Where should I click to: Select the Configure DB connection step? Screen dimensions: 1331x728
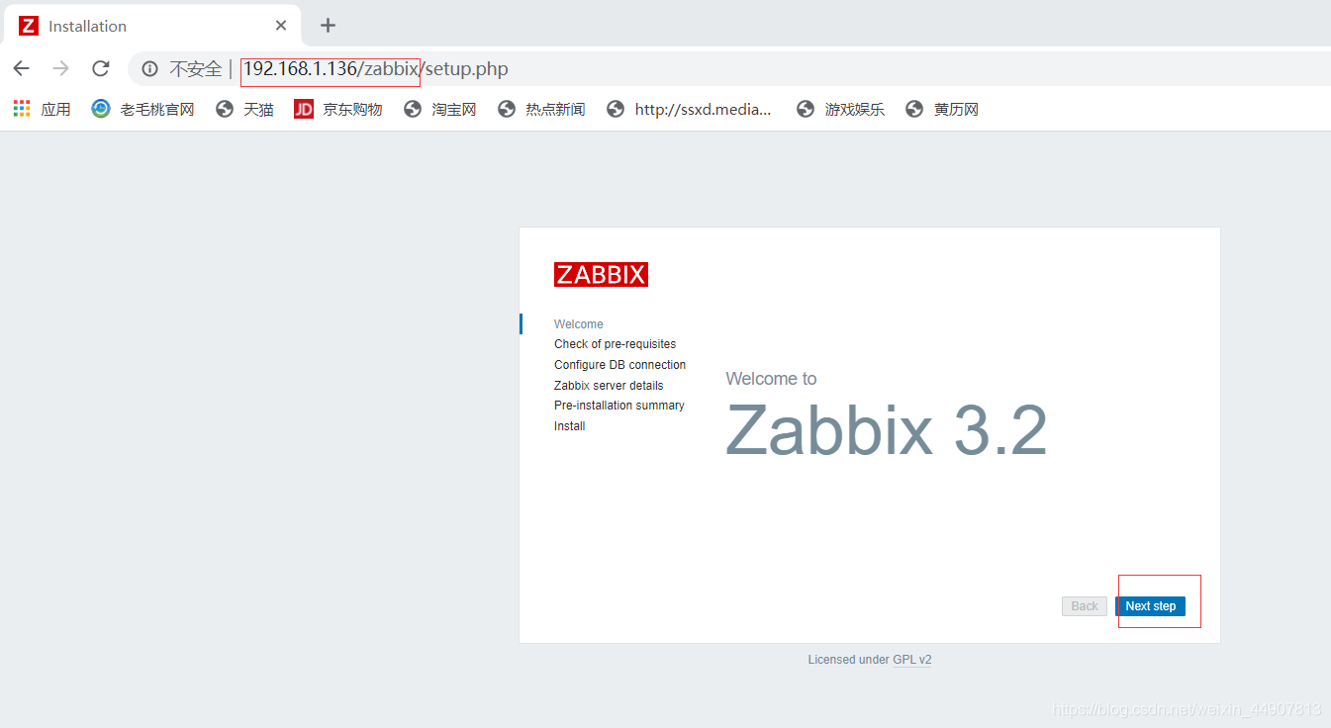click(619, 365)
